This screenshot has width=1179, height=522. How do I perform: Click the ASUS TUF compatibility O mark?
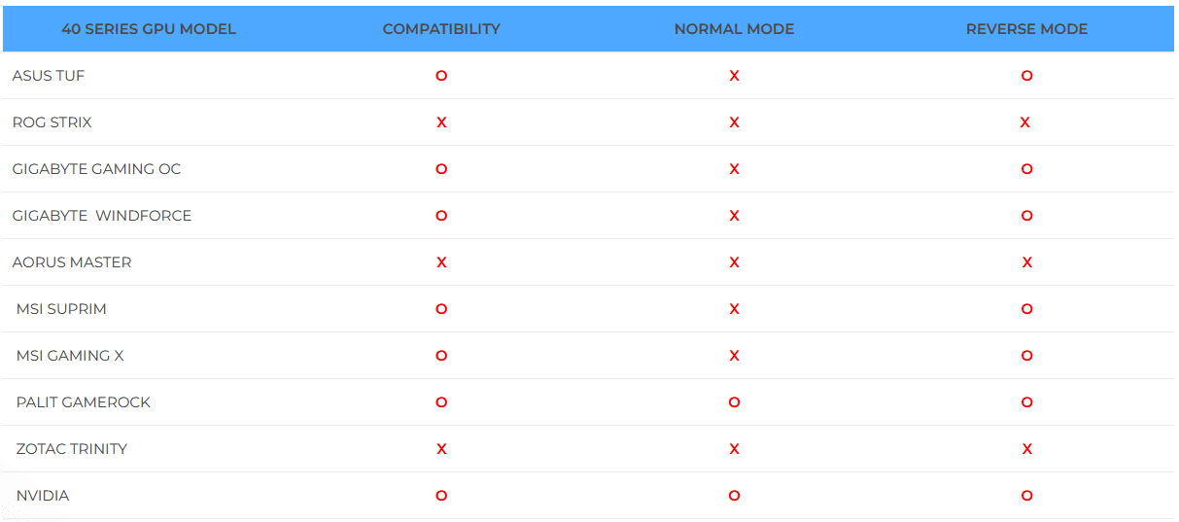(441, 76)
